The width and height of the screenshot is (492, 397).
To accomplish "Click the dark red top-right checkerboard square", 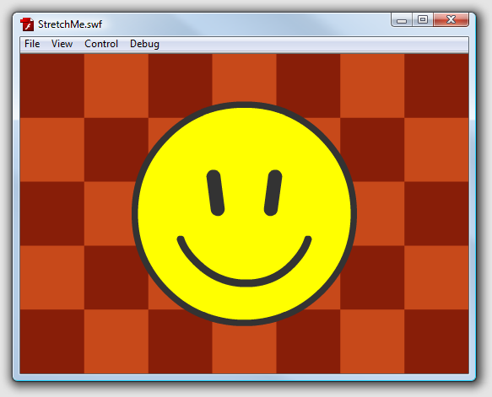I will click(x=436, y=86).
